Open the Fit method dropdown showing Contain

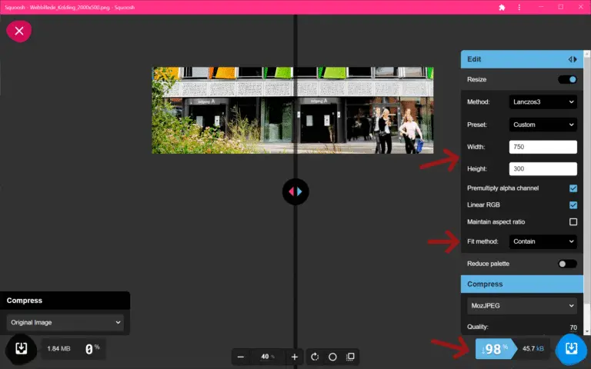(x=543, y=241)
